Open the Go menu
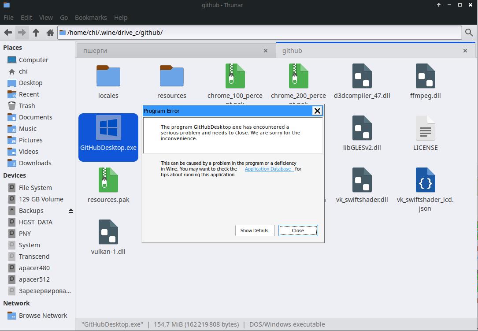 point(64,18)
